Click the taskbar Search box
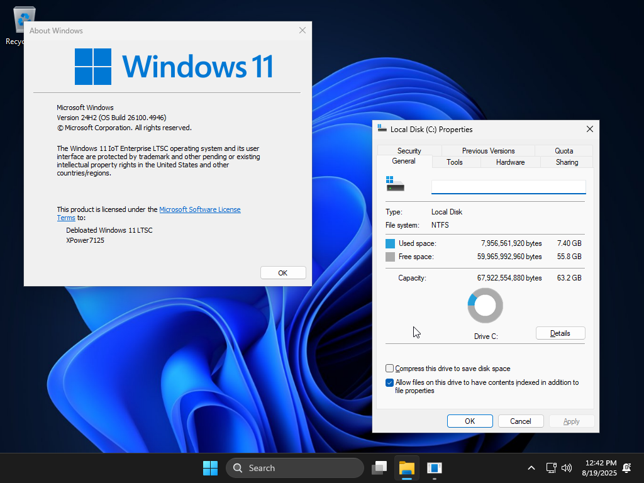Screen dimensions: 644x483 pyautogui.click(x=295, y=468)
